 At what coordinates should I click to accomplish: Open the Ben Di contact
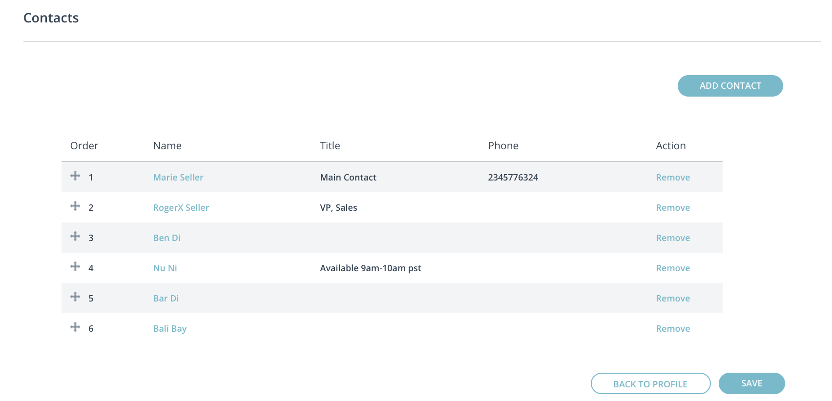[167, 238]
